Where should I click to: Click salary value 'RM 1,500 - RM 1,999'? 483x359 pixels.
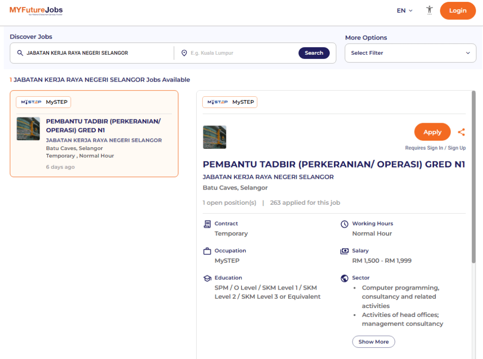point(382,261)
